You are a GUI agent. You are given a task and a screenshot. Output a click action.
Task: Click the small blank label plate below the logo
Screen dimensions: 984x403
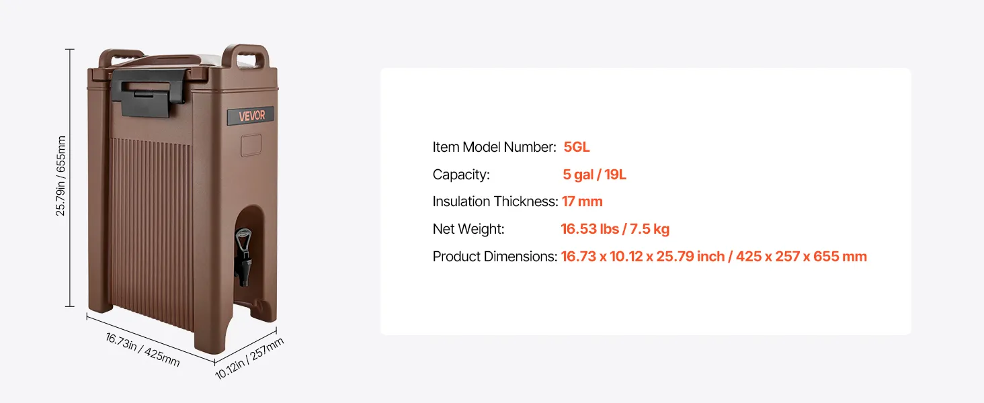point(251,145)
